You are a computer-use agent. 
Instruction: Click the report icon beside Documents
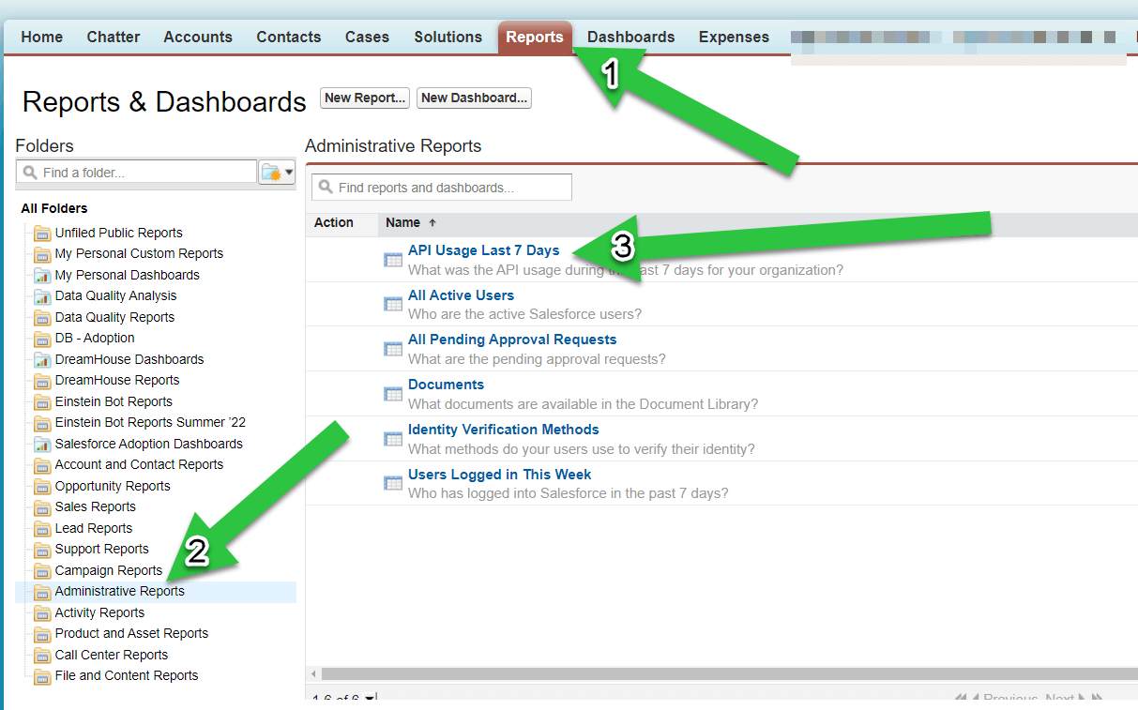(393, 392)
